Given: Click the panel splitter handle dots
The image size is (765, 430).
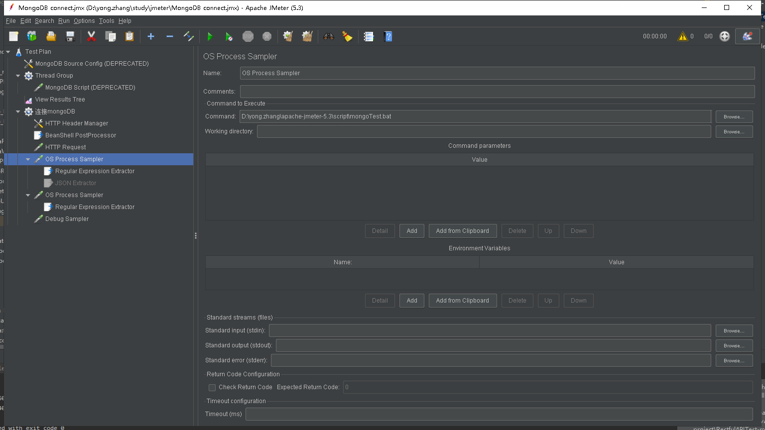Looking at the screenshot, I should pyautogui.click(x=196, y=236).
